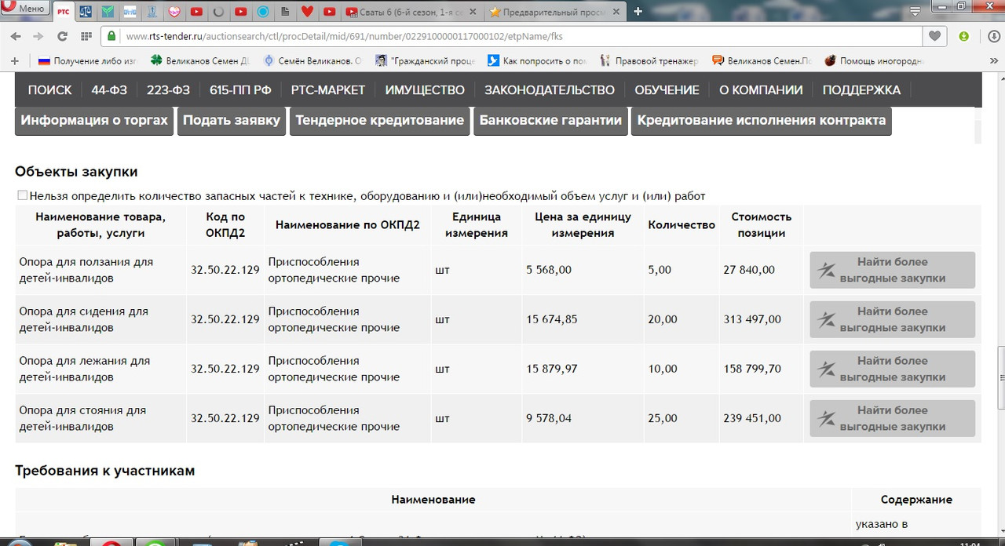Toggle the Нельзя определить количество checkbox
The image size is (1005, 546).
coord(22,195)
